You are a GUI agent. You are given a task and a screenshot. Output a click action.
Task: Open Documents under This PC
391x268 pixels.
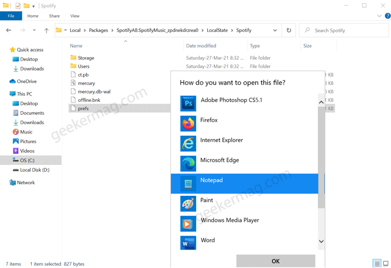32,113
